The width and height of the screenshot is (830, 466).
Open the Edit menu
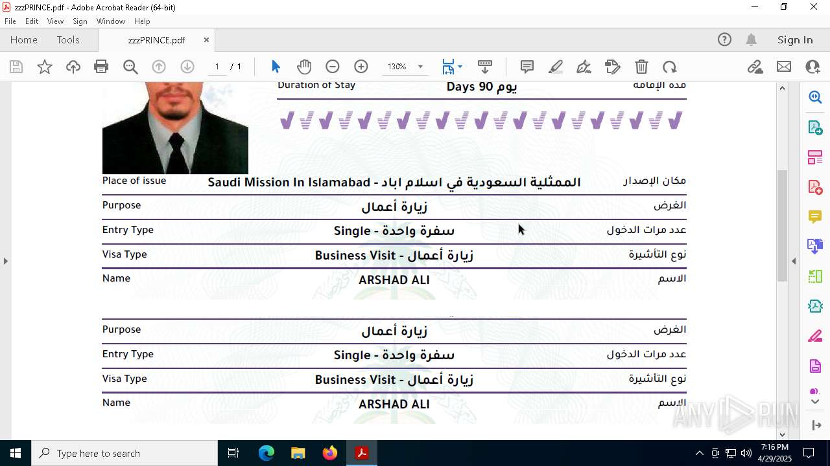point(32,21)
